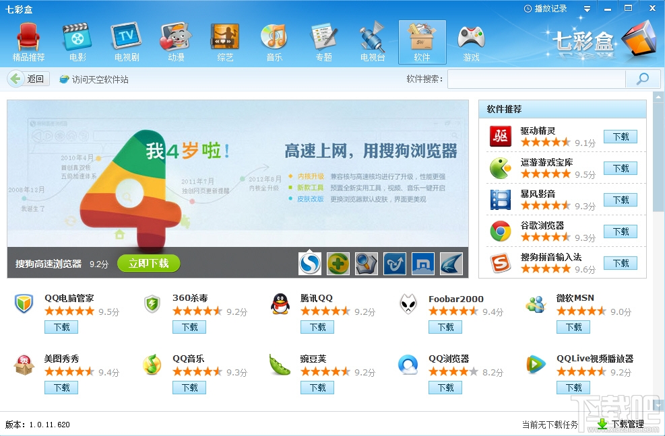Screen dimensions: 665x436
Task: Open the 电视剧 section
Action: [127, 42]
